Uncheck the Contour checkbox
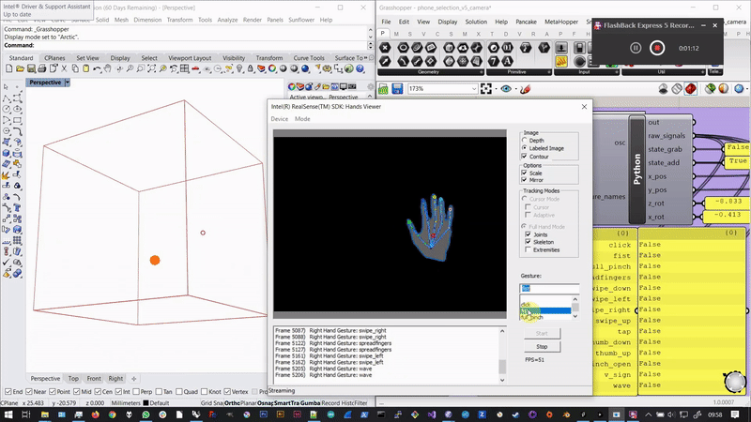 [x=526, y=157]
